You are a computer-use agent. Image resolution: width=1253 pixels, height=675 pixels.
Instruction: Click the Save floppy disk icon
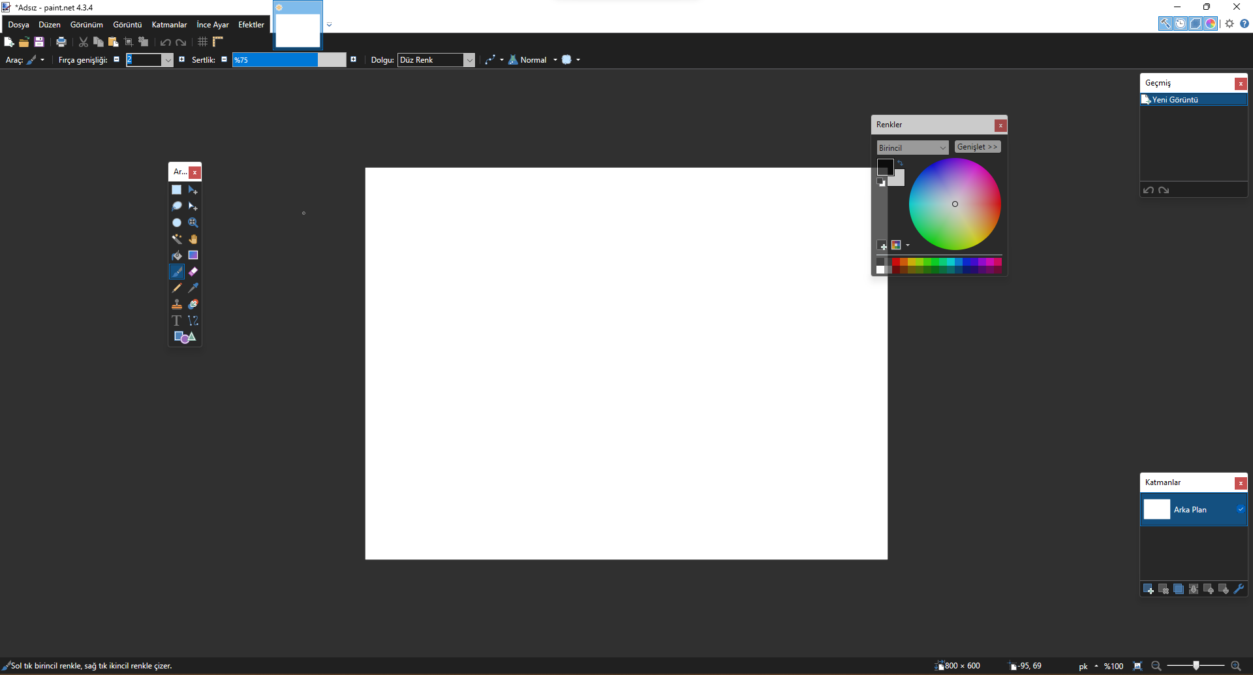(39, 42)
